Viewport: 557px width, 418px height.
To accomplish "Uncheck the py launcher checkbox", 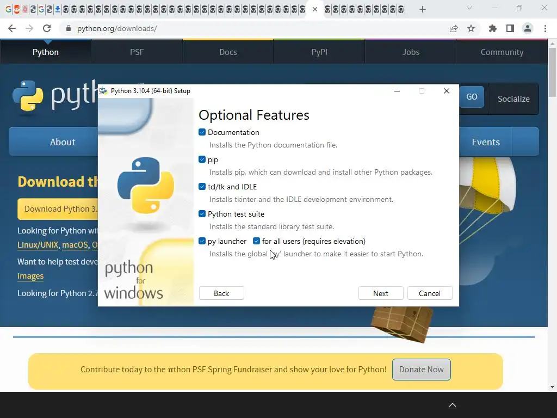I will click(202, 241).
